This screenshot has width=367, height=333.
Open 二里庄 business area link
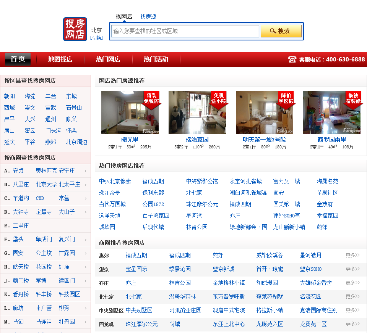[x=21, y=226]
